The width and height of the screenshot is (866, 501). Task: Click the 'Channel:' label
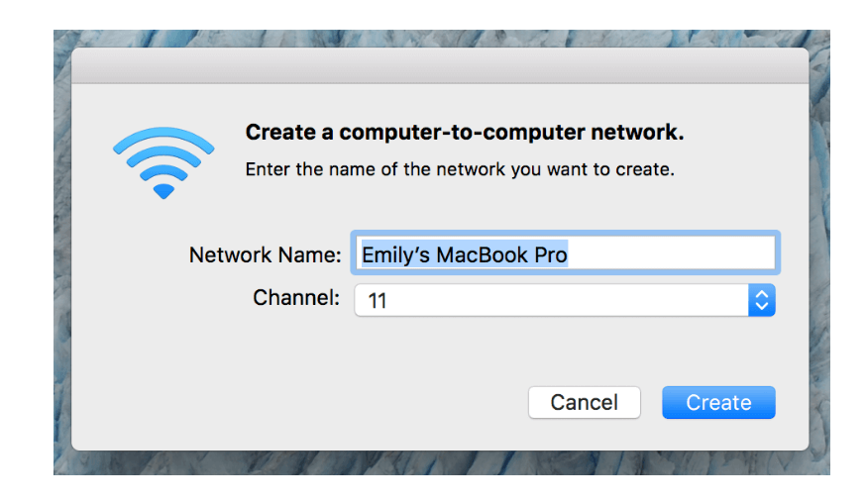[296, 297]
